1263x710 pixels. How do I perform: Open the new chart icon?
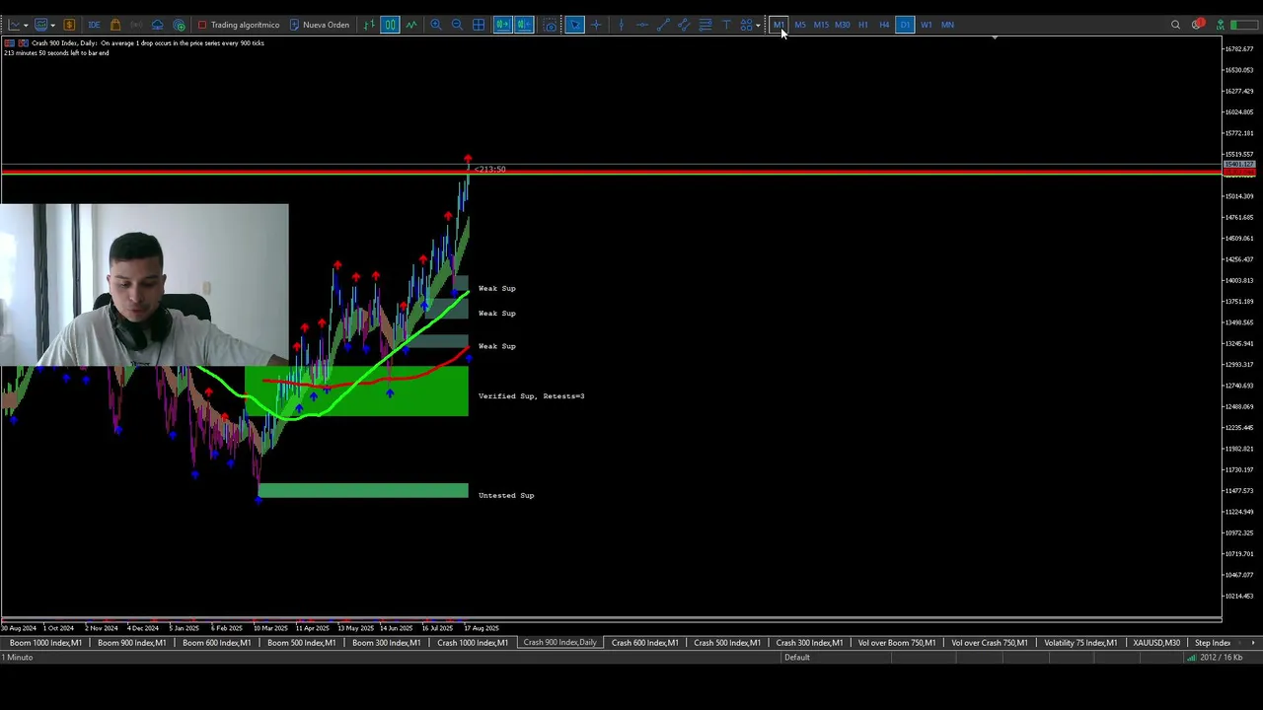[15, 25]
